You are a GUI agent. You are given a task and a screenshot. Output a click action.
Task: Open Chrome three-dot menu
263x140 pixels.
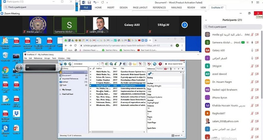182,45
